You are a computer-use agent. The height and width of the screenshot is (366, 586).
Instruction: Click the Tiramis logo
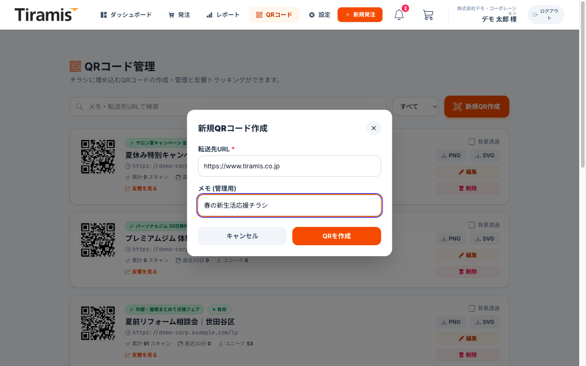[x=46, y=15]
